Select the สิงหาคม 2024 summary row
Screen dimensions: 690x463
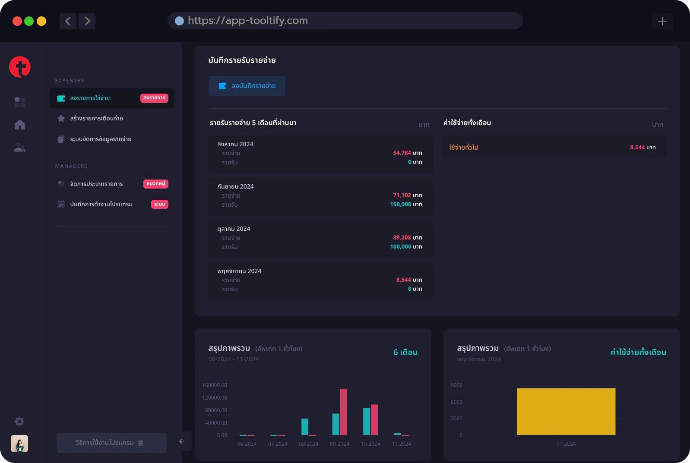(321, 154)
